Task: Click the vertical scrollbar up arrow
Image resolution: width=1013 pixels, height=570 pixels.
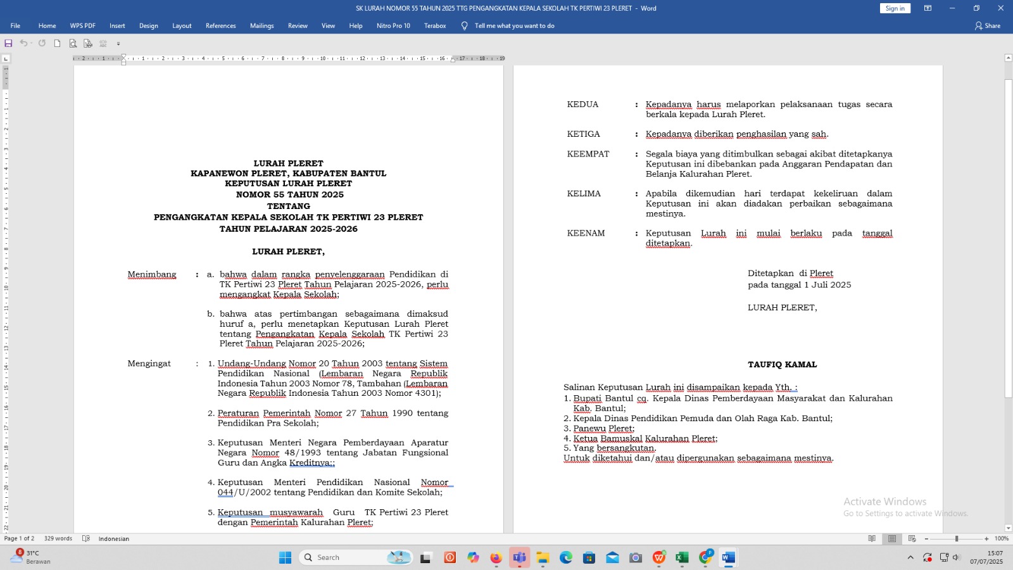Action: [x=1009, y=58]
